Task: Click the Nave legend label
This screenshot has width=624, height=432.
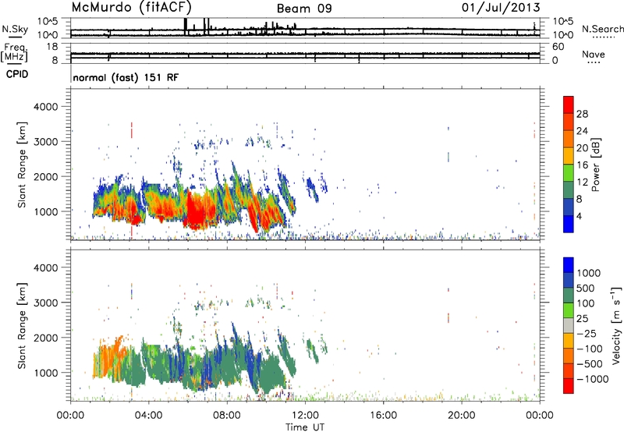Action: coord(594,54)
